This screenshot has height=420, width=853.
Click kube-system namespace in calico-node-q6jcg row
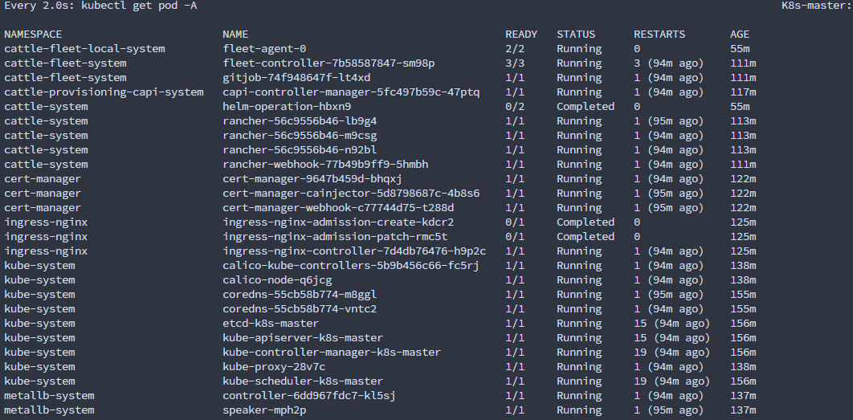click(x=39, y=280)
